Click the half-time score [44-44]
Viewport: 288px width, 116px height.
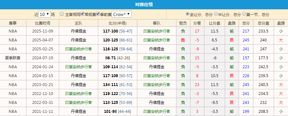click(x=125, y=112)
